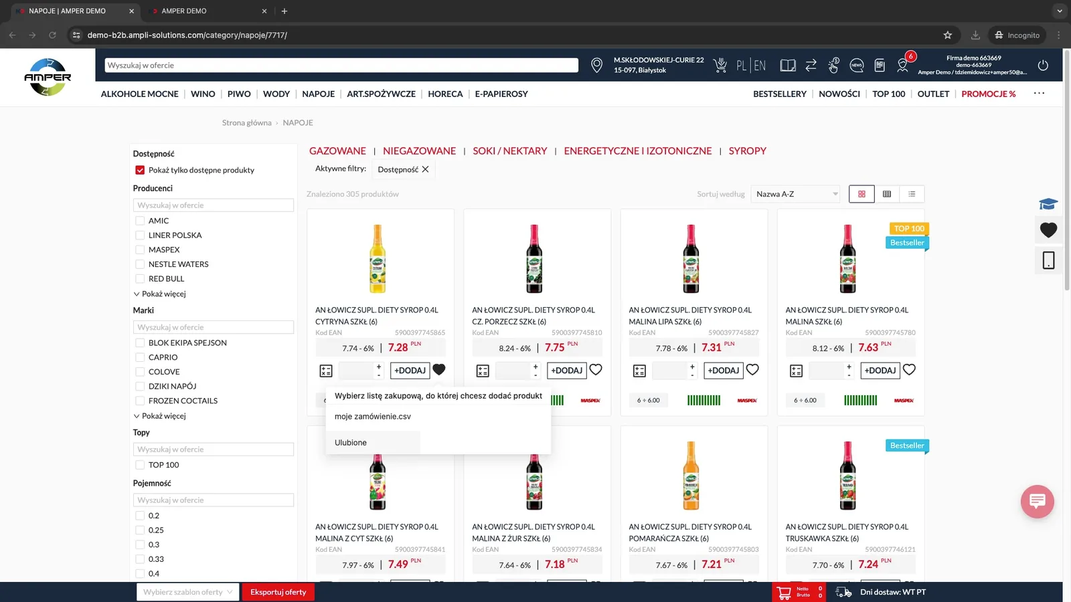Open the Nazwa A-Z sort dropdown
This screenshot has height=602, width=1071.
pos(795,194)
